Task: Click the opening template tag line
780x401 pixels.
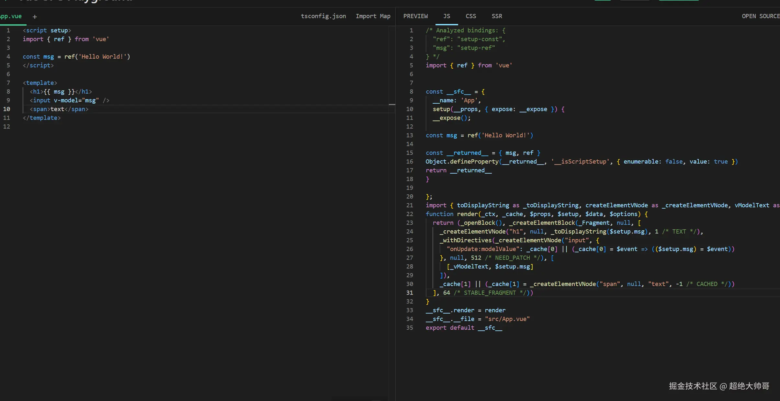Action: click(40, 83)
